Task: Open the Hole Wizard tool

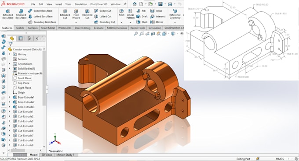Action: click(76, 14)
